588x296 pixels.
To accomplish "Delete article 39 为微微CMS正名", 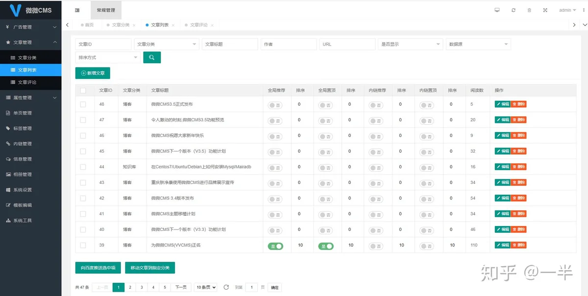I will coord(518,245).
